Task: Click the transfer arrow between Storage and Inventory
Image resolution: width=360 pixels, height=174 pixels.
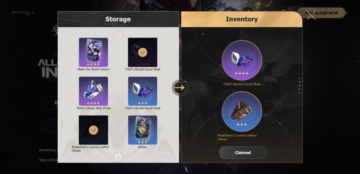Action: (x=180, y=88)
